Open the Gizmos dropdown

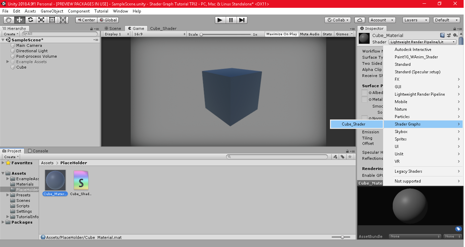[x=344, y=34]
